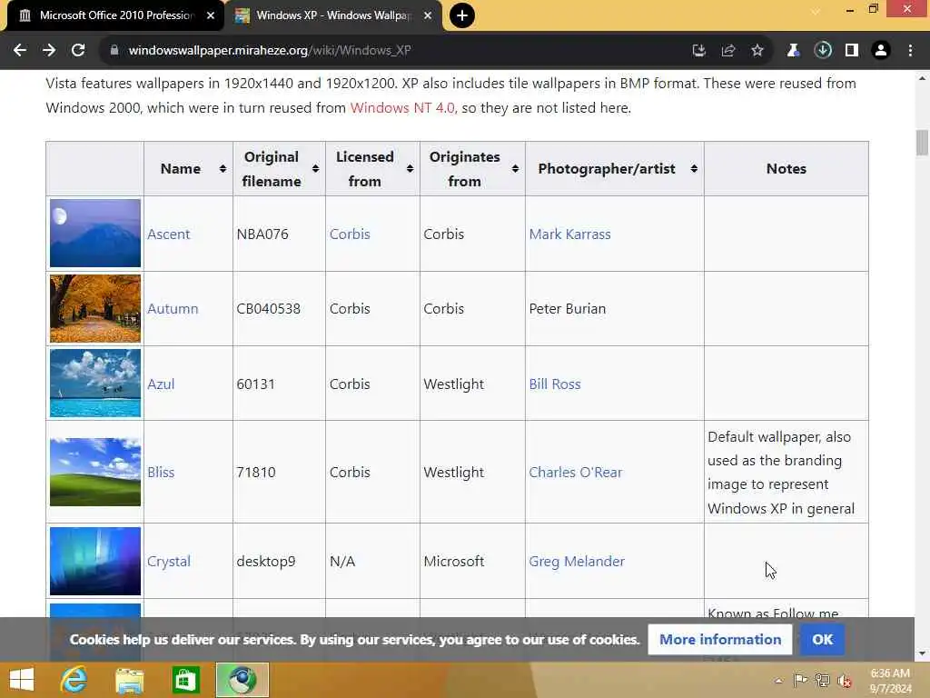
Task: Open the Azul wallpaper link
Action: (161, 384)
